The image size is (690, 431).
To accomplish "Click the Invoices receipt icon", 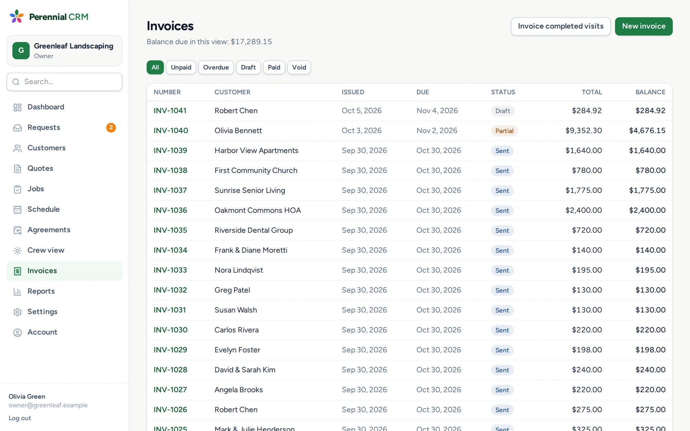I will [17, 271].
